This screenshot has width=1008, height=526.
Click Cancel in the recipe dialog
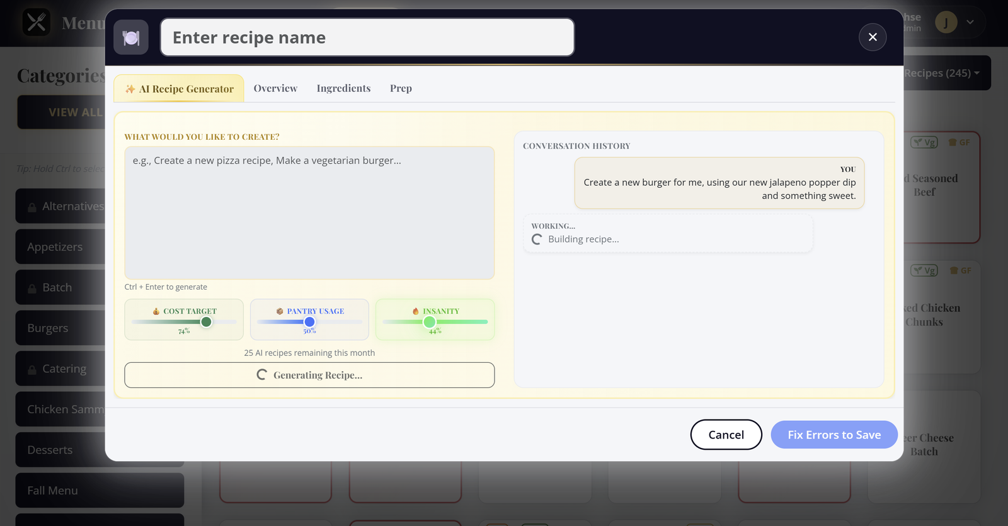click(726, 435)
